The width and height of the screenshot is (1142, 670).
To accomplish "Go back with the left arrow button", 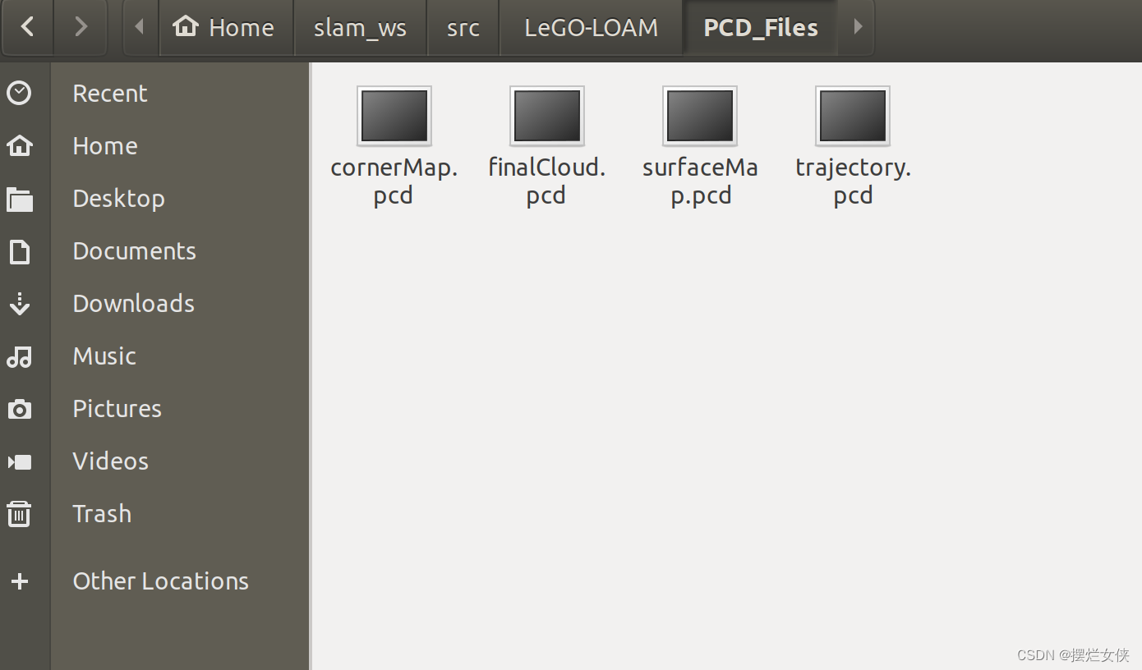I will click(27, 27).
